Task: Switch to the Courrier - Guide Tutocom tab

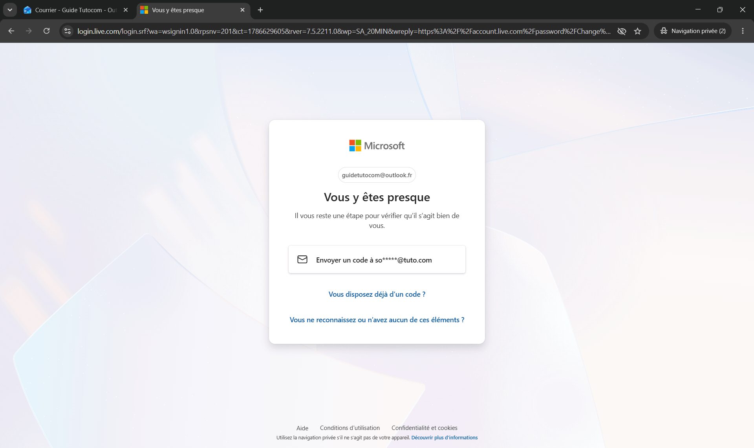Action: click(76, 10)
